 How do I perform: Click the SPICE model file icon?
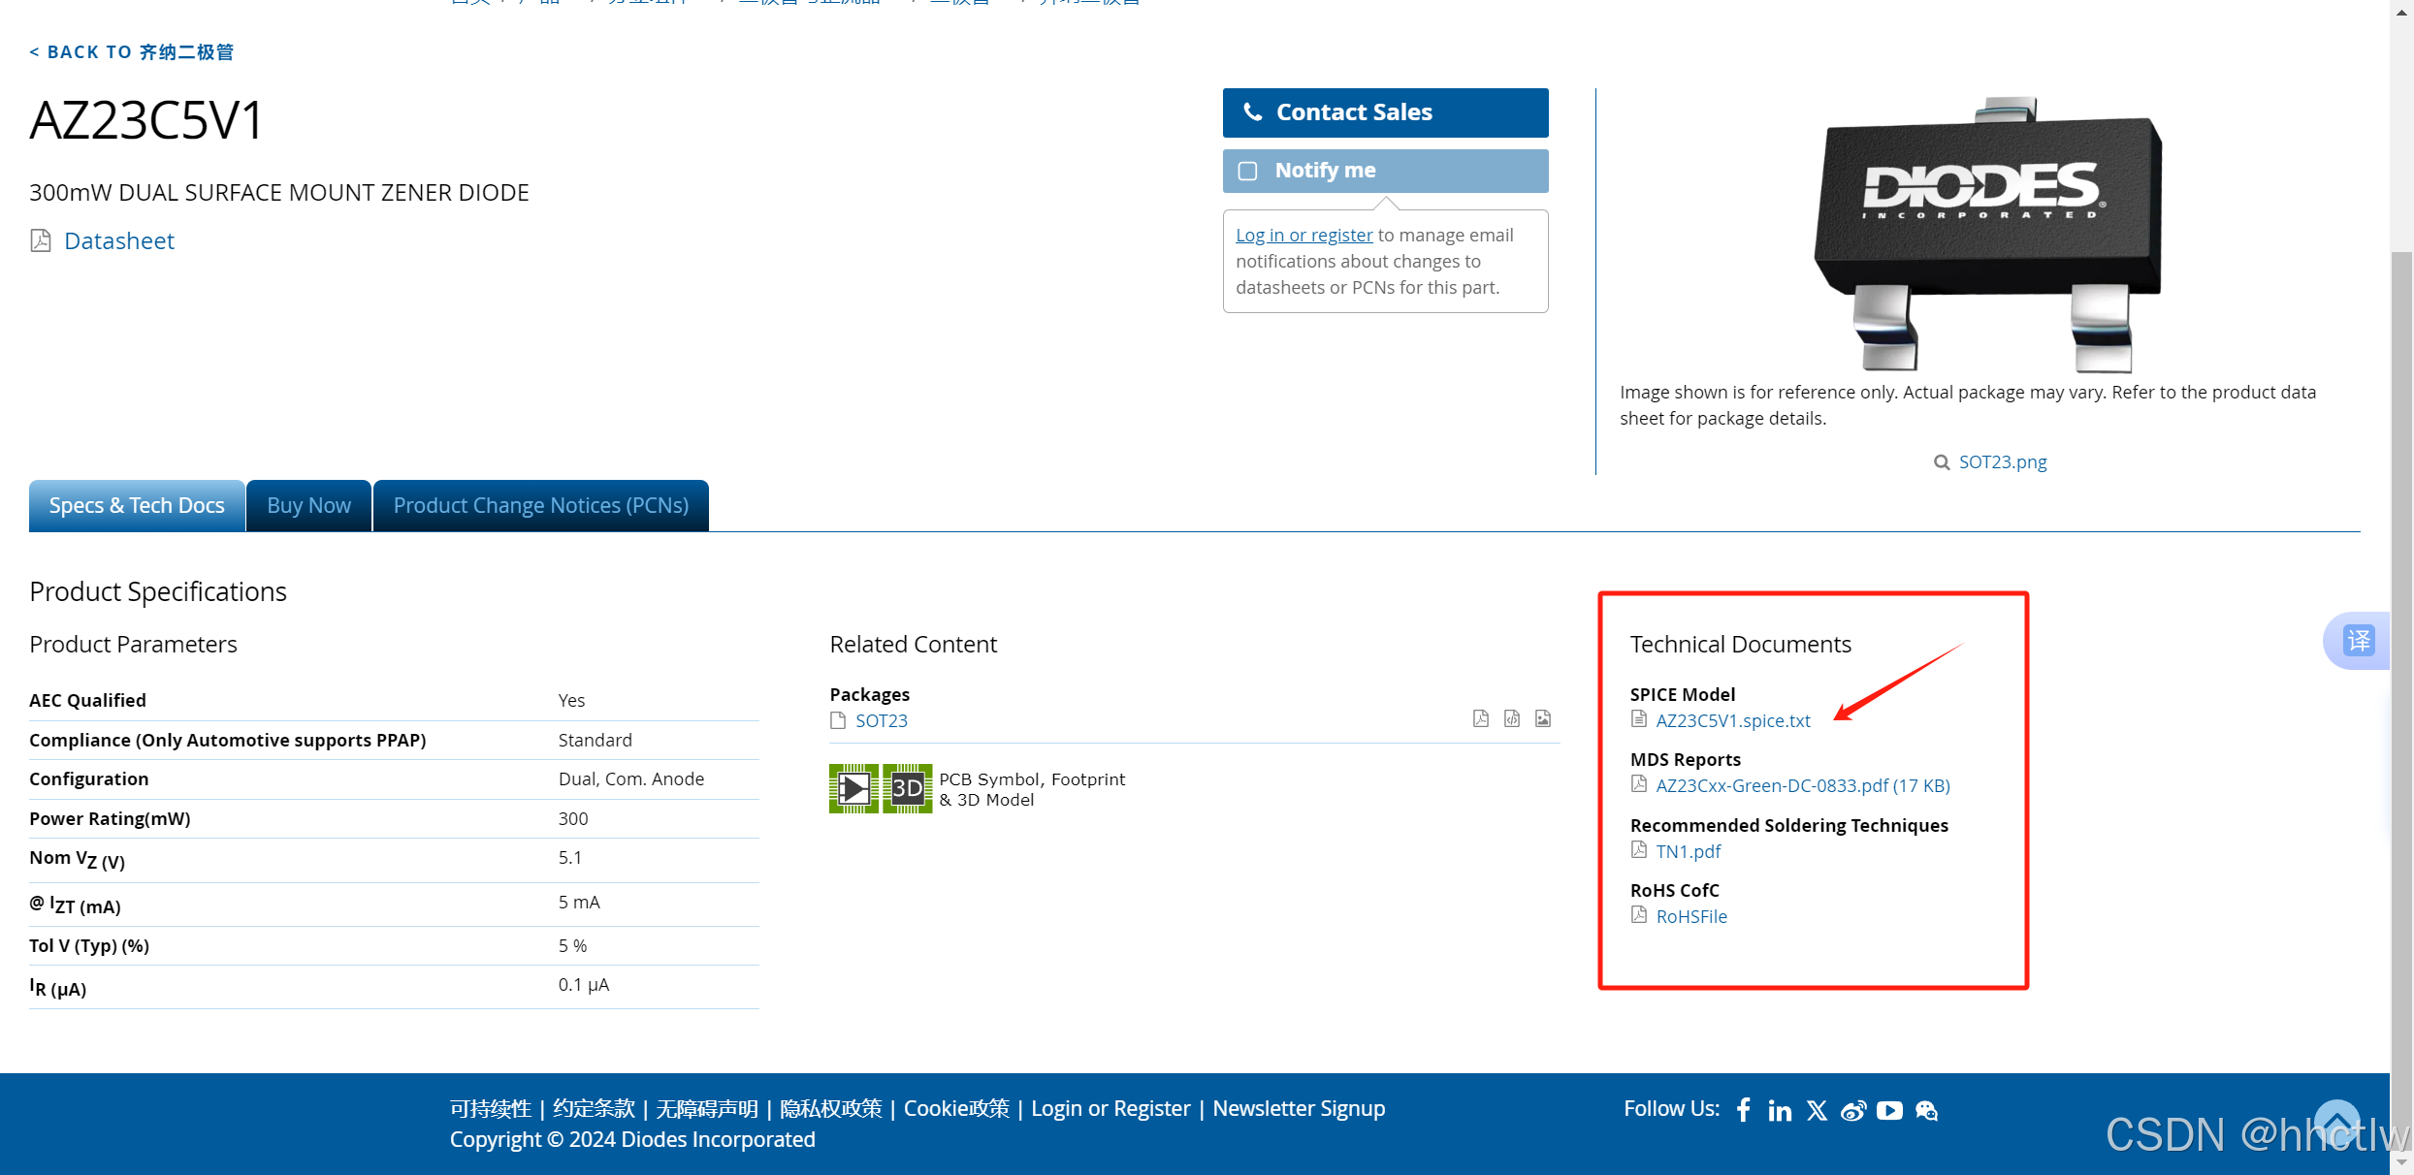(x=1639, y=719)
